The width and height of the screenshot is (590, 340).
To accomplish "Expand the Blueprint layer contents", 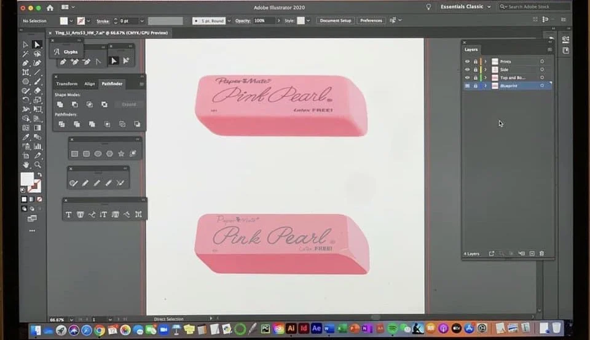I will point(486,86).
